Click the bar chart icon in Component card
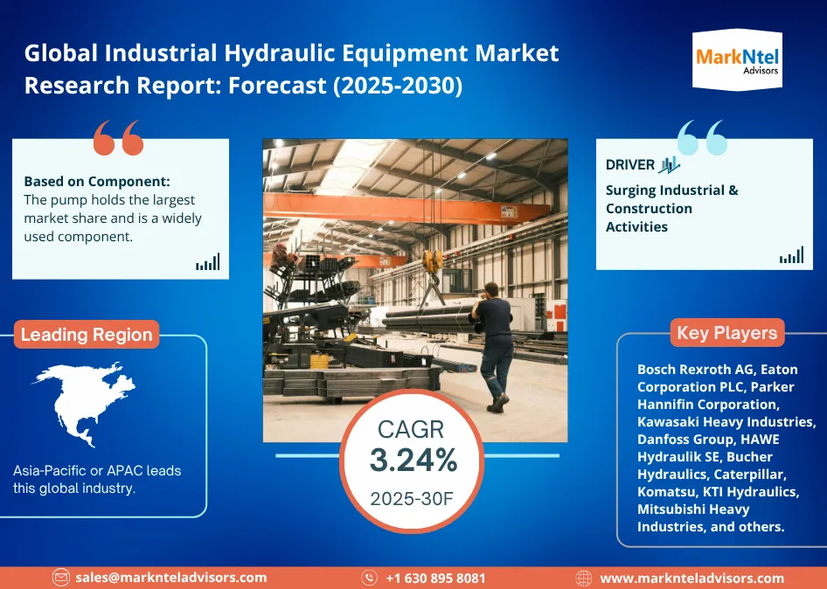The width and height of the screenshot is (827, 589). point(208,262)
